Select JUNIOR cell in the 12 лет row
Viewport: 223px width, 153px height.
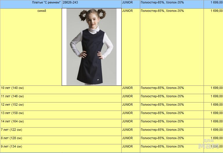(127, 105)
